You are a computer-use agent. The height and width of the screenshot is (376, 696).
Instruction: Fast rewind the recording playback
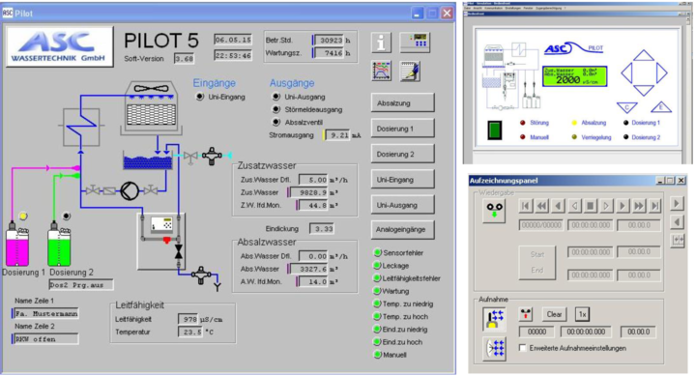pos(541,206)
